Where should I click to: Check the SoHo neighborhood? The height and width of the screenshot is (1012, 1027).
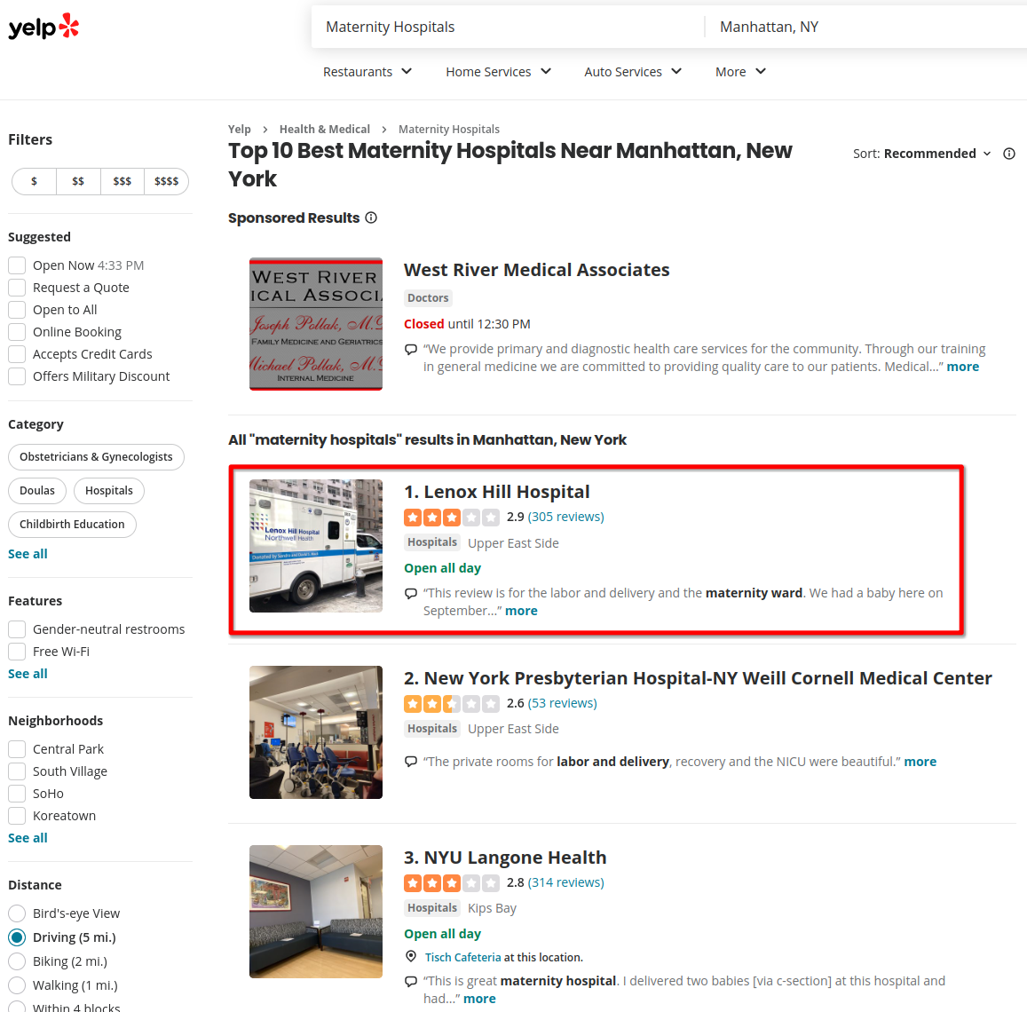17,794
